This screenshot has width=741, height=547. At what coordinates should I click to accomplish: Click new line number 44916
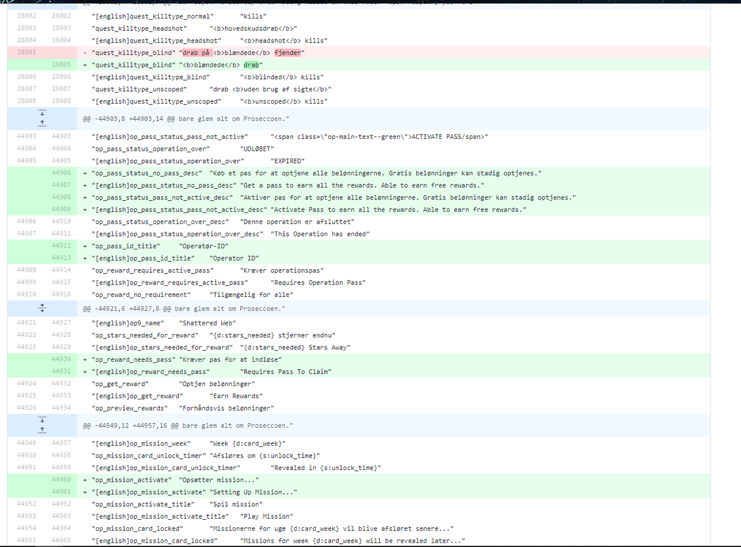pos(61,294)
